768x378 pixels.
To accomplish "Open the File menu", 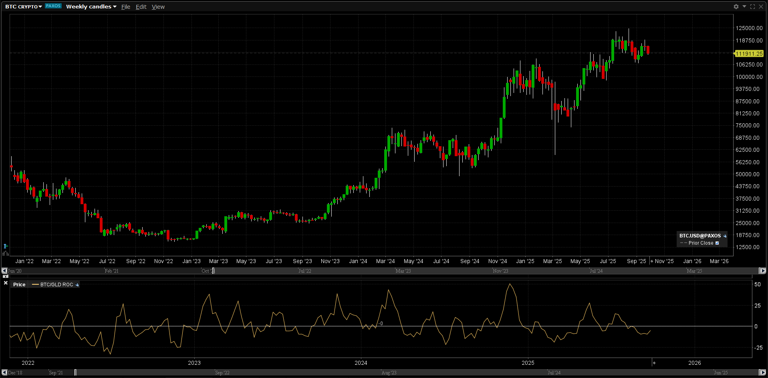I will pyautogui.click(x=126, y=7).
